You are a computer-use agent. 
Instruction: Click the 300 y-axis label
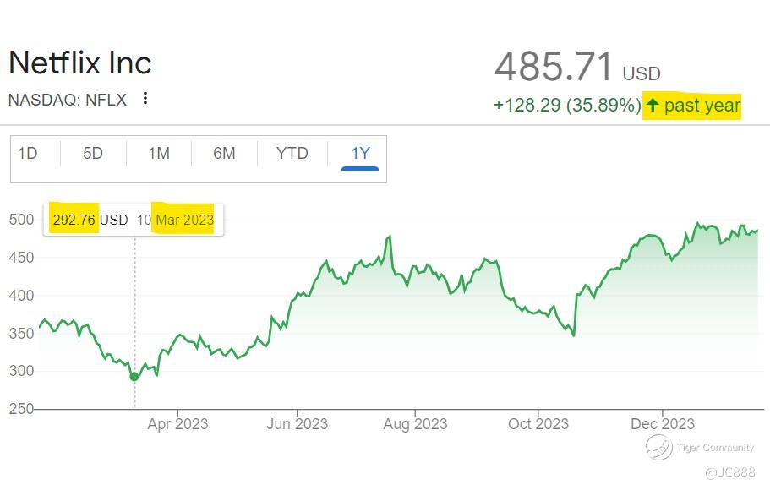coord(22,371)
